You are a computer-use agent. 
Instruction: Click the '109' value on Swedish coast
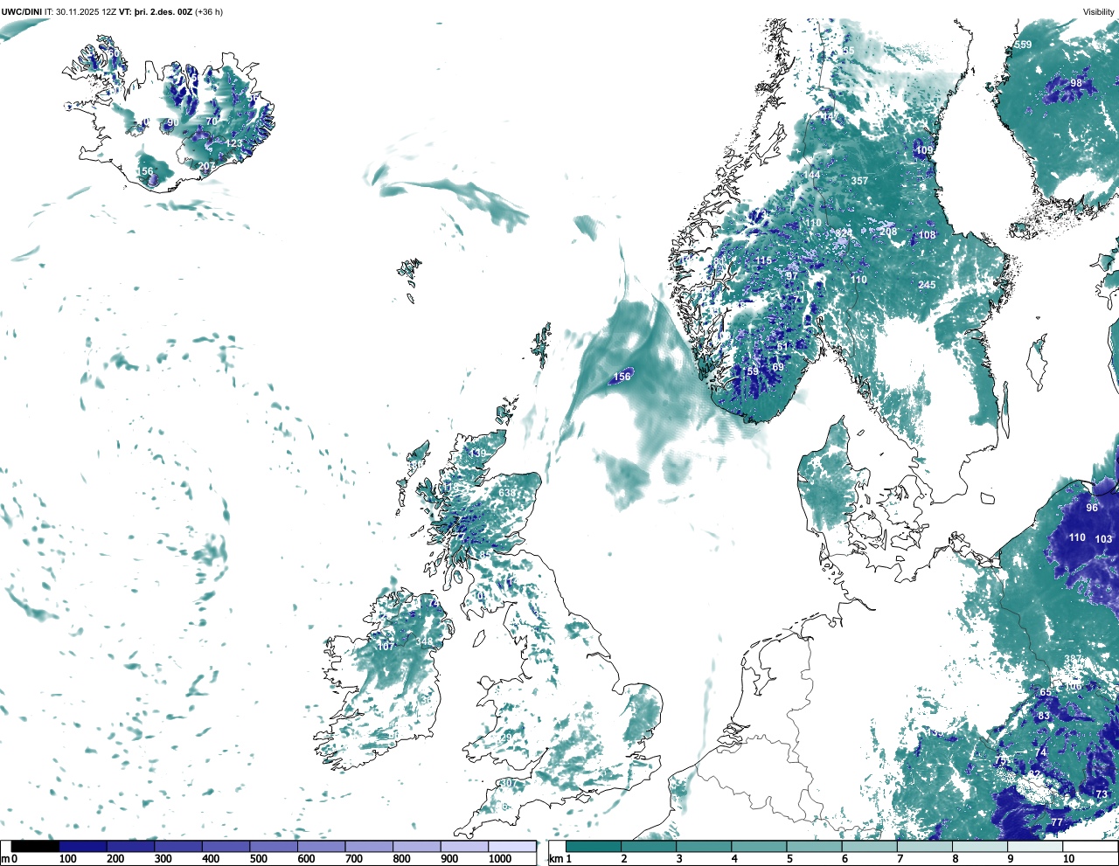924,150
